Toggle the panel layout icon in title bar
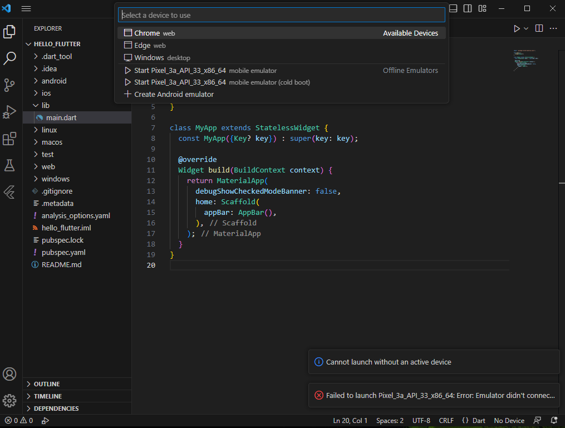 453,8
